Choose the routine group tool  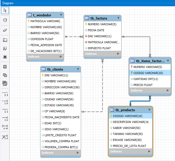[x=5, y=83]
